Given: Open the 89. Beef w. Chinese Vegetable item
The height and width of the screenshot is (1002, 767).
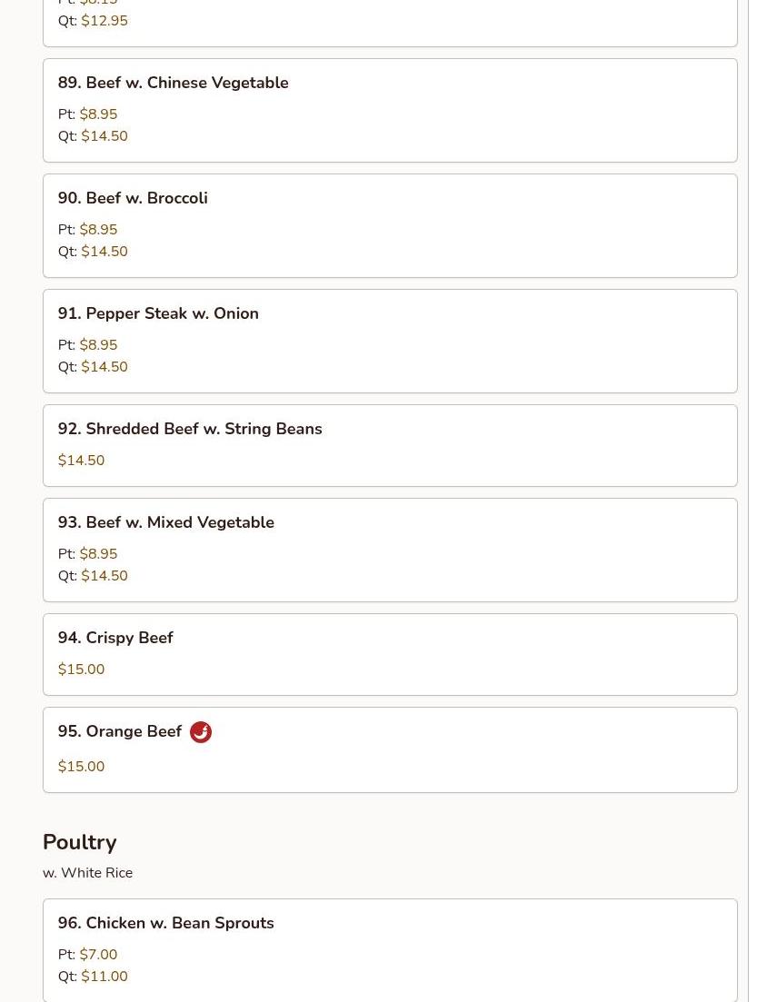Looking at the screenshot, I should tap(390, 111).
